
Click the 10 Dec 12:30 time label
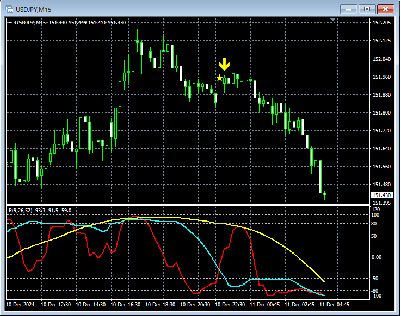tap(55, 305)
